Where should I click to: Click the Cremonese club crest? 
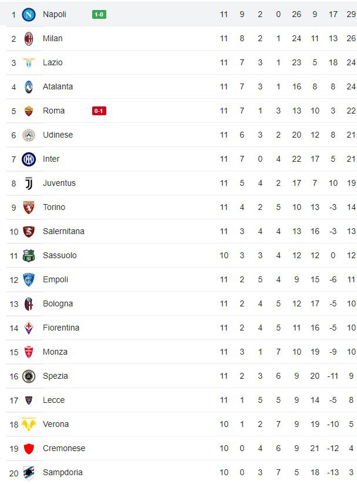[x=29, y=448]
